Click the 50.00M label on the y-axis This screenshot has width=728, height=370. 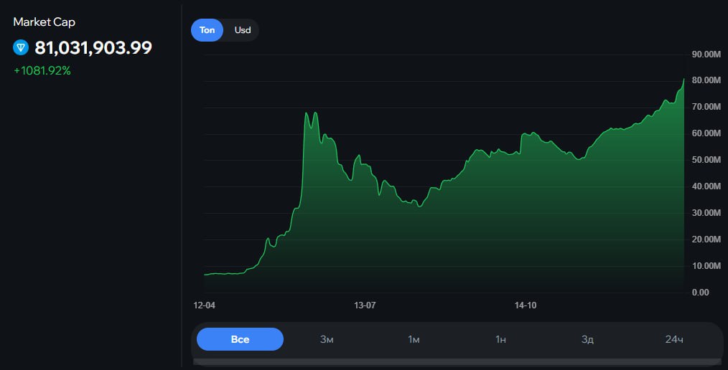(705, 160)
